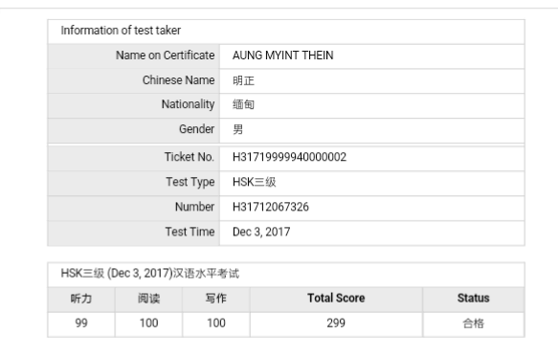Viewport: 558px width, 357px height.
Task: Select the Chinese name value 明正
Action: pos(243,80)
